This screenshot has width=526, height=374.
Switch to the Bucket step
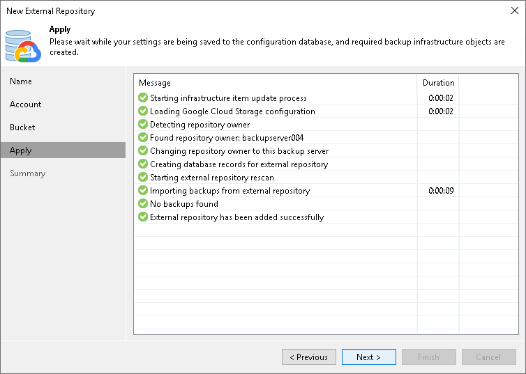pyautogui.click(x=63, y=127)
